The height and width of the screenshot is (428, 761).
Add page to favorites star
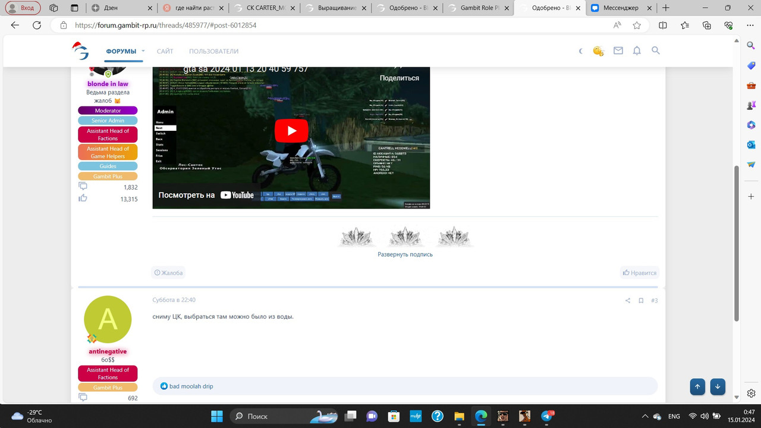click(637, 26)
